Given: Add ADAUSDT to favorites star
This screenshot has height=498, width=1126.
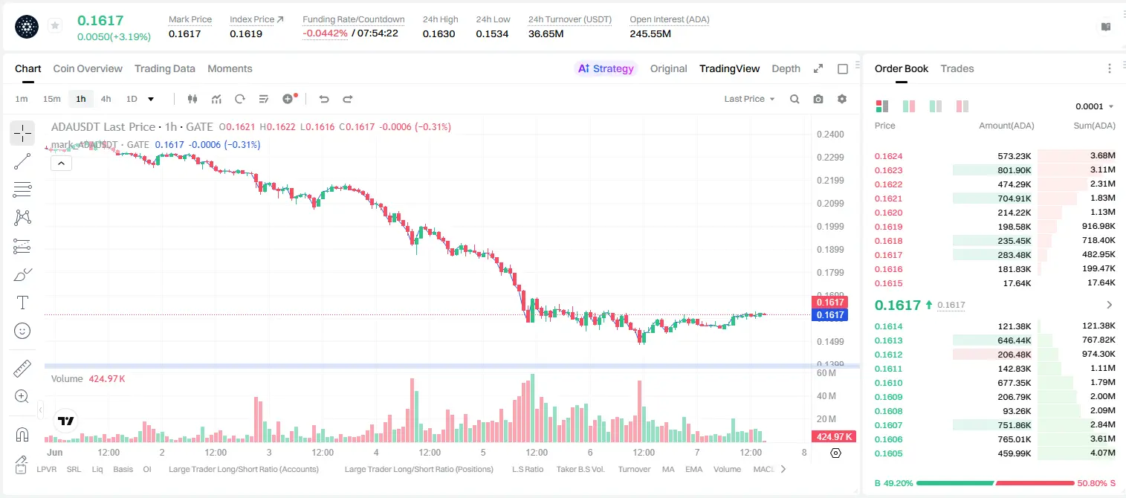Looking at the screenshot, I should pos(55,26).
